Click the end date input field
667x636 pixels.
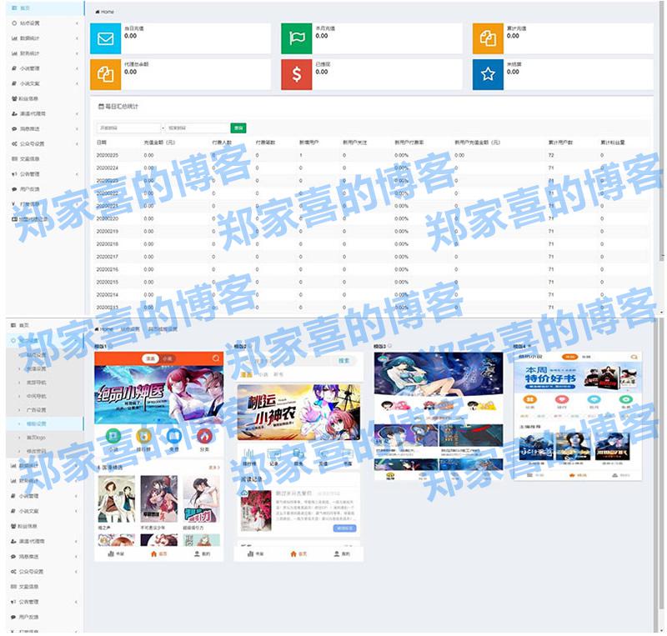tap(198, 128)
